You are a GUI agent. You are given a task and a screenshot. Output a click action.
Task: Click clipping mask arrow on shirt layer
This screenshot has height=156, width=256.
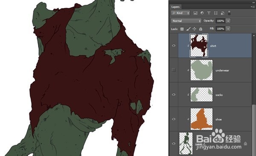[x=188, y=46]
